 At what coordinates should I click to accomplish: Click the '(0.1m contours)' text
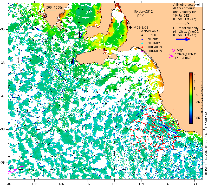coord(184,8)
